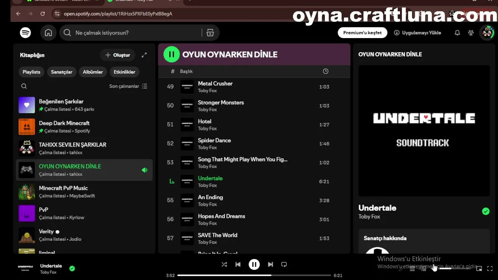Viewport: 498px width, 280px height.
Task: Expand the library panel to full view
Action: pyautogui.click(x=144, y=55)
